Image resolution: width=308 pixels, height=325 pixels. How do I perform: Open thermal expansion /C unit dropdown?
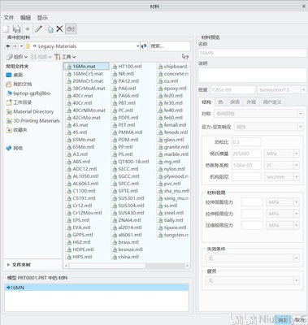(282, 165)
